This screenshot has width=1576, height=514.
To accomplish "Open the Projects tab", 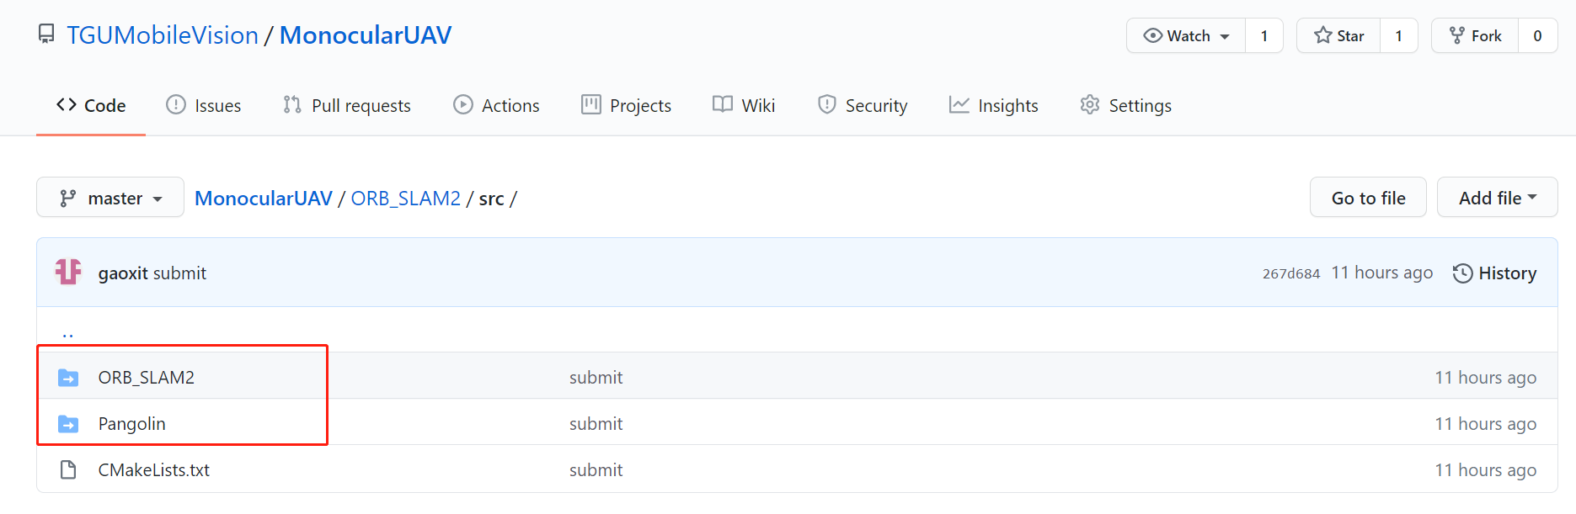I will tap(626, 105).
